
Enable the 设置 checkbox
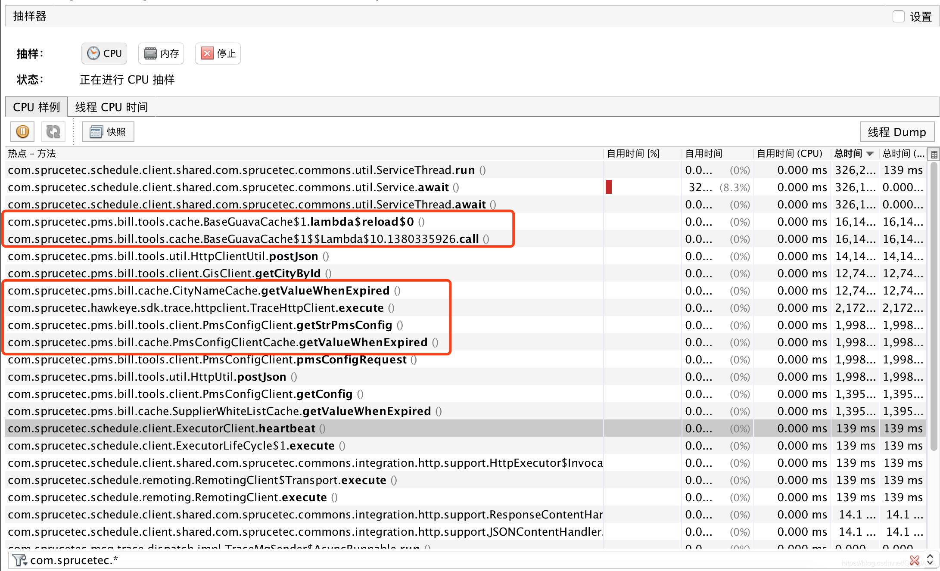pyautogui.click(x=898, y=16)
